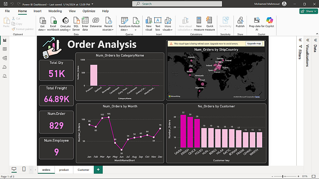Click the Terms link on the map
This screenshot has height=179, width=319.
(257, 97)
